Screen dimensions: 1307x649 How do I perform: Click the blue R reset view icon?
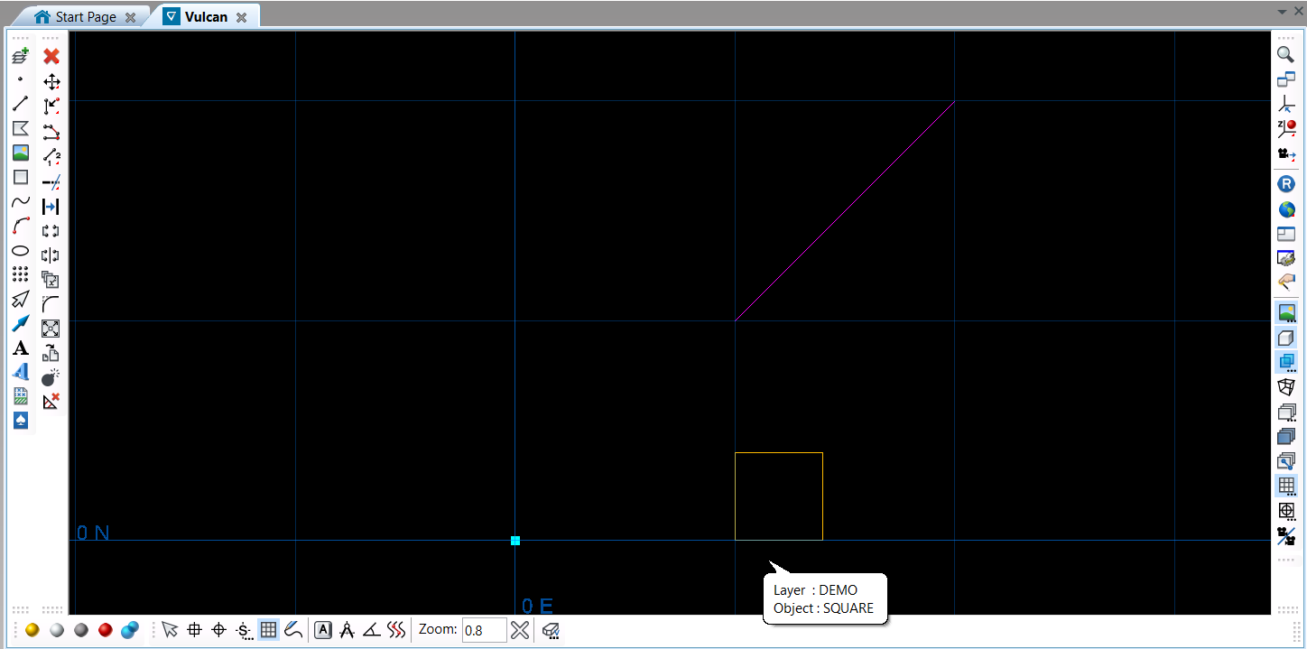[1286, 184]
